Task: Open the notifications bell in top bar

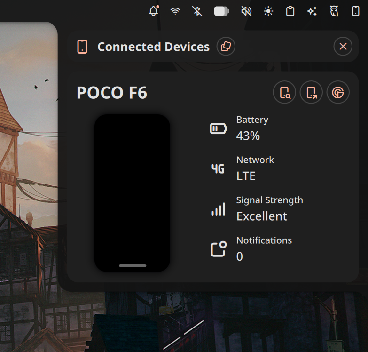Action: pos(154,11)
